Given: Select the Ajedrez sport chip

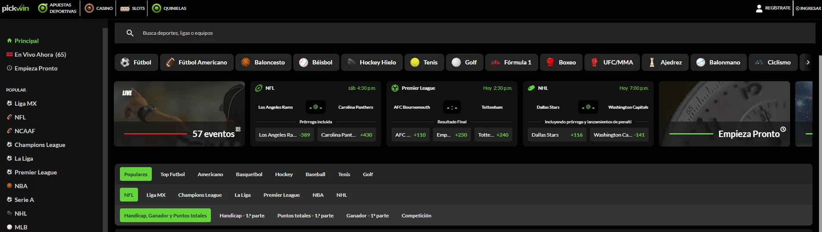Looking at the screenshot, I should 665,62.
